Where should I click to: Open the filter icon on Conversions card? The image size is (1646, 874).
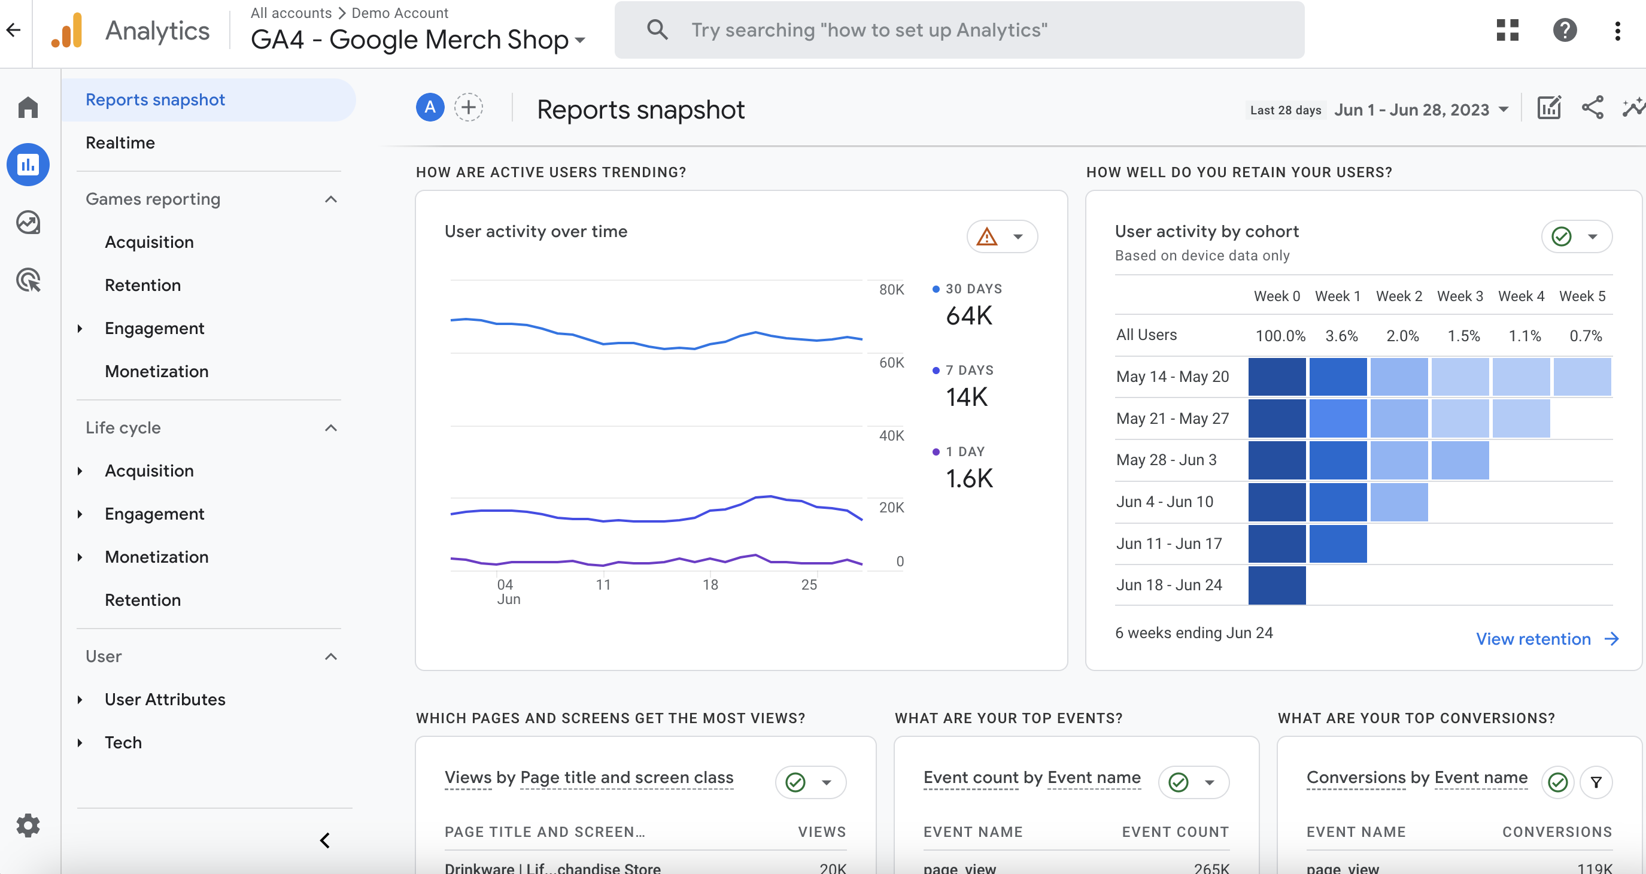[1596, 782]
